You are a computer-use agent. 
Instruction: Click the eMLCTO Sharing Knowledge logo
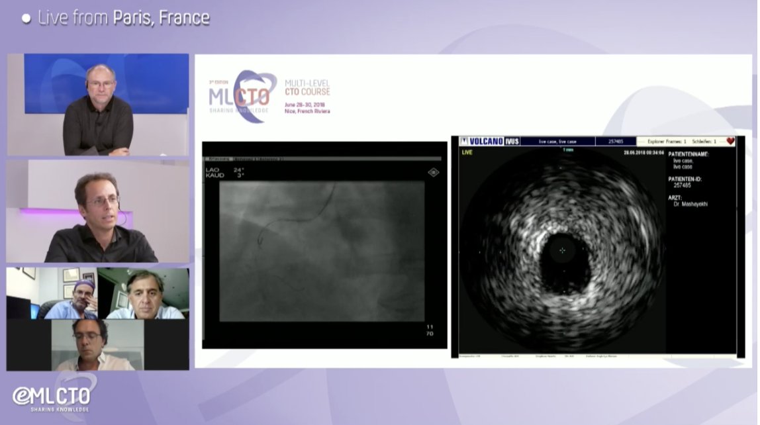(x=52, y=397)
